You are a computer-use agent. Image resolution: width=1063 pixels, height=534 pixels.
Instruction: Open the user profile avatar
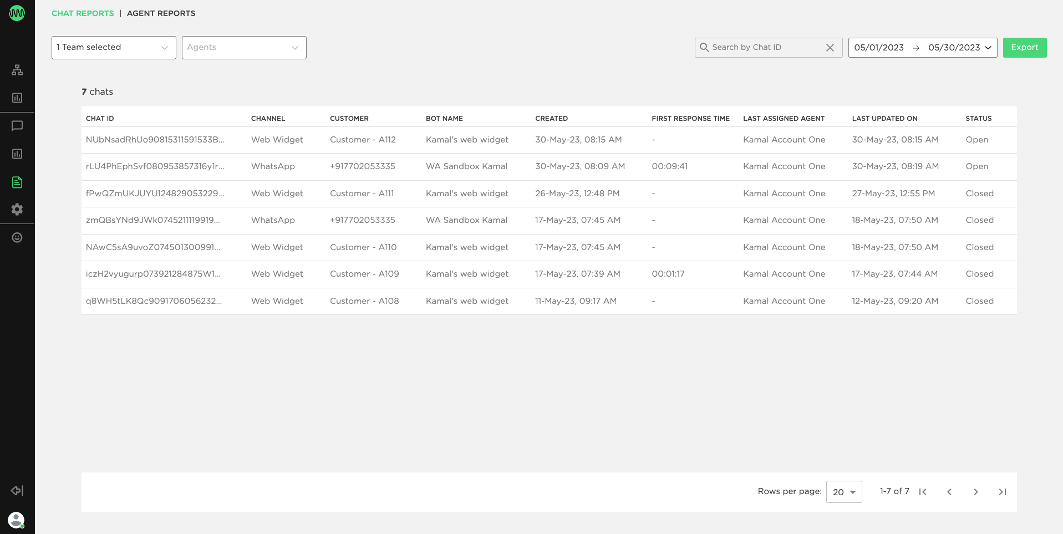17,520
